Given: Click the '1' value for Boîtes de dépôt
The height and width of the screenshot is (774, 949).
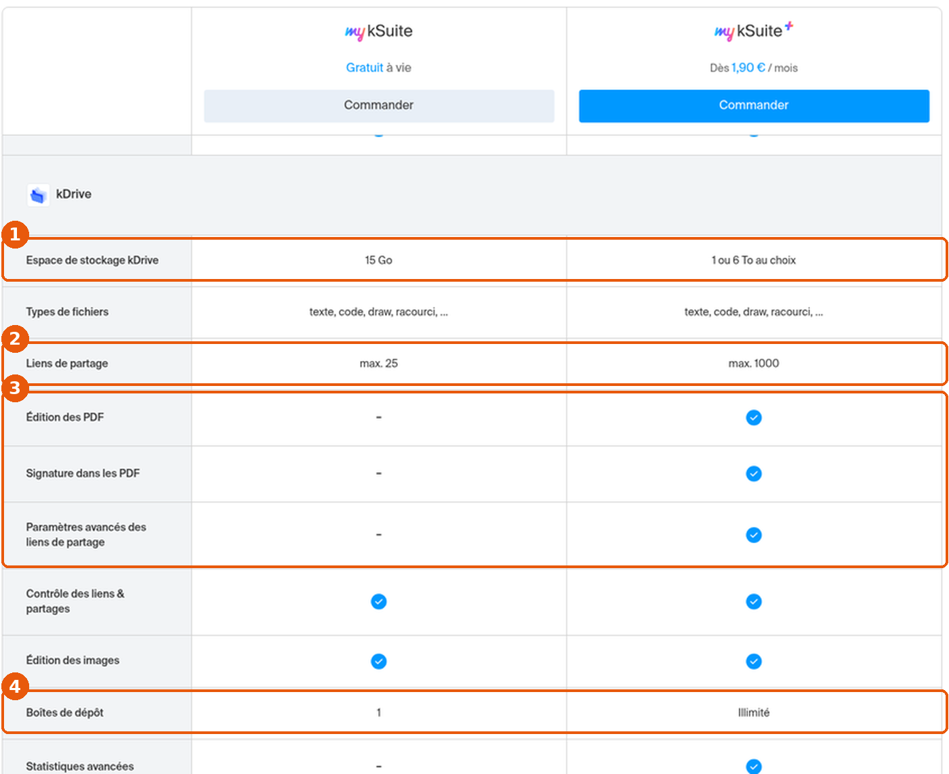Looking at the screenshot, I should point(379,712).
